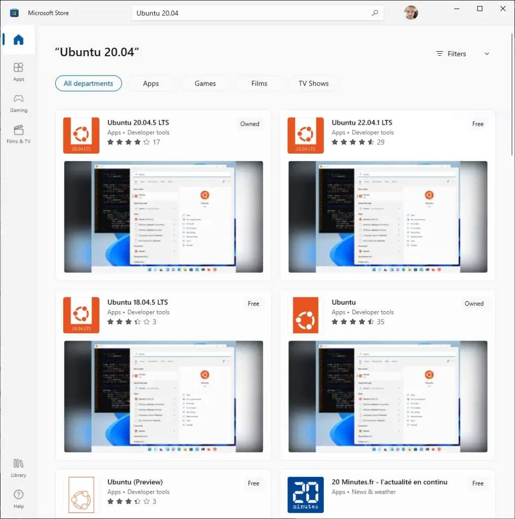Click the Owned badge on the Ubuntu card
The height and width of the screenshot is (519, 515).
click(474, 304)
